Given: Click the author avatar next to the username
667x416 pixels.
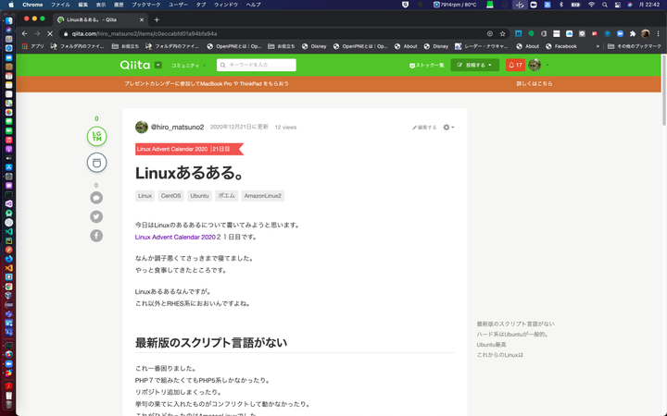Looking at the screenshot, I should click(x=142, y=127).
